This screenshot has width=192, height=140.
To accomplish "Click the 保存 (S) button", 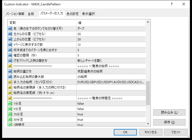I will click(169, 122).
